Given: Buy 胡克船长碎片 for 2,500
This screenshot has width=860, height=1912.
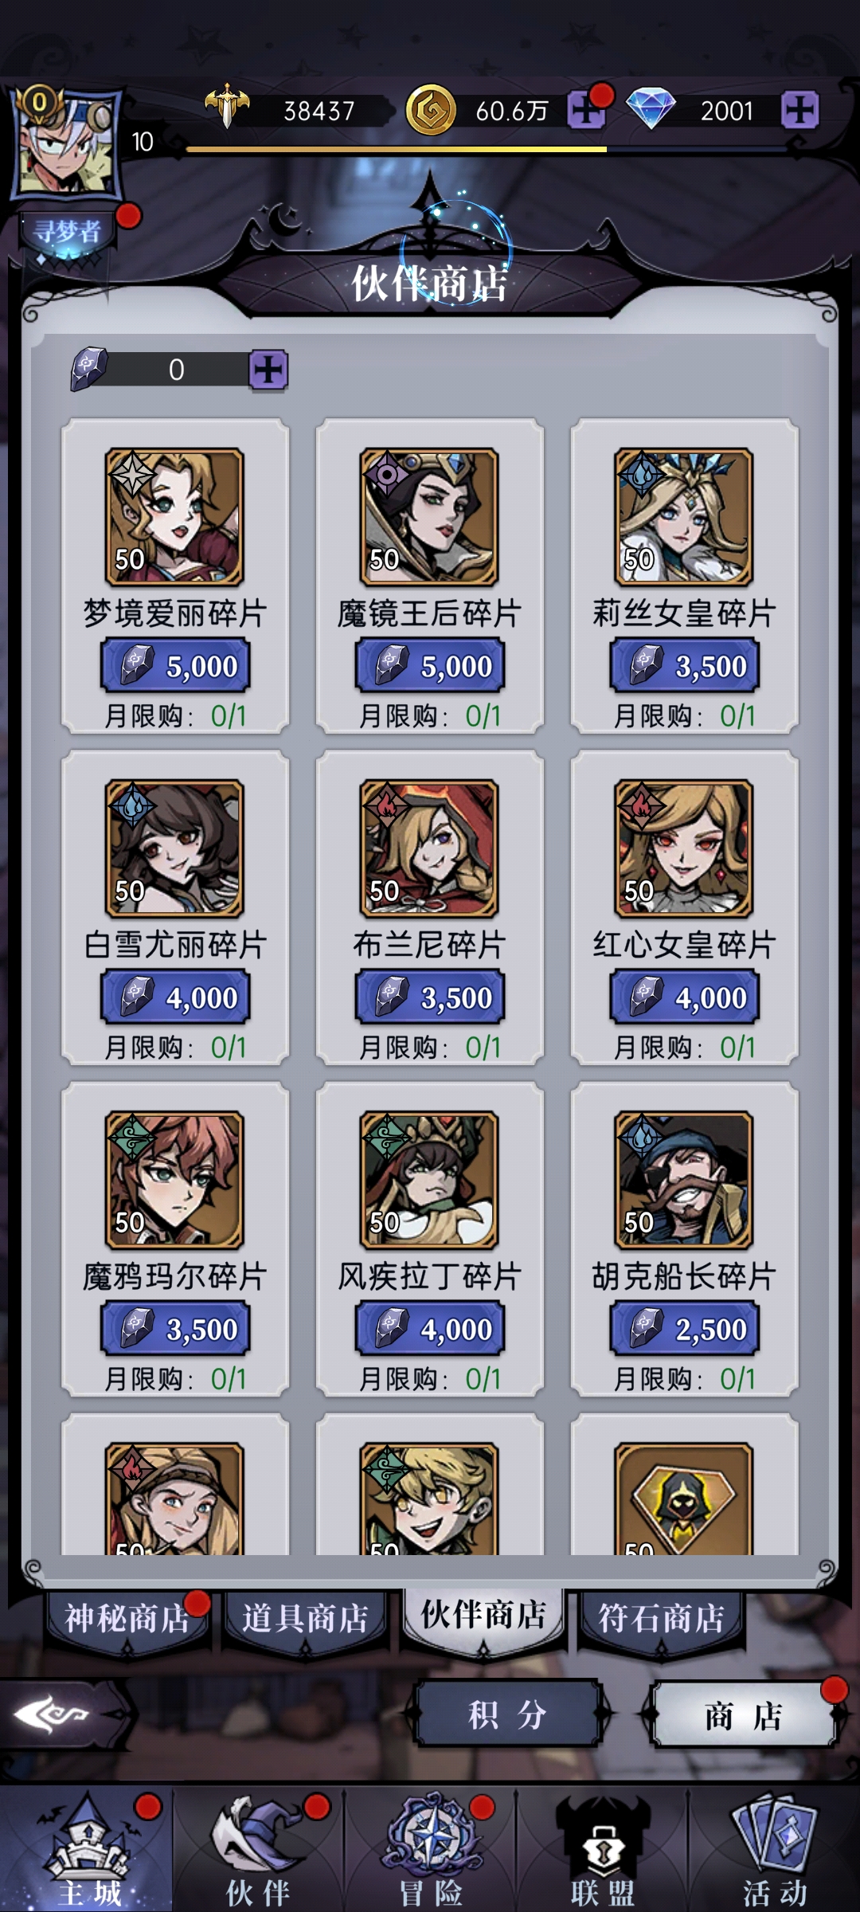Looking at the screenshot, I should (684, 1329).
